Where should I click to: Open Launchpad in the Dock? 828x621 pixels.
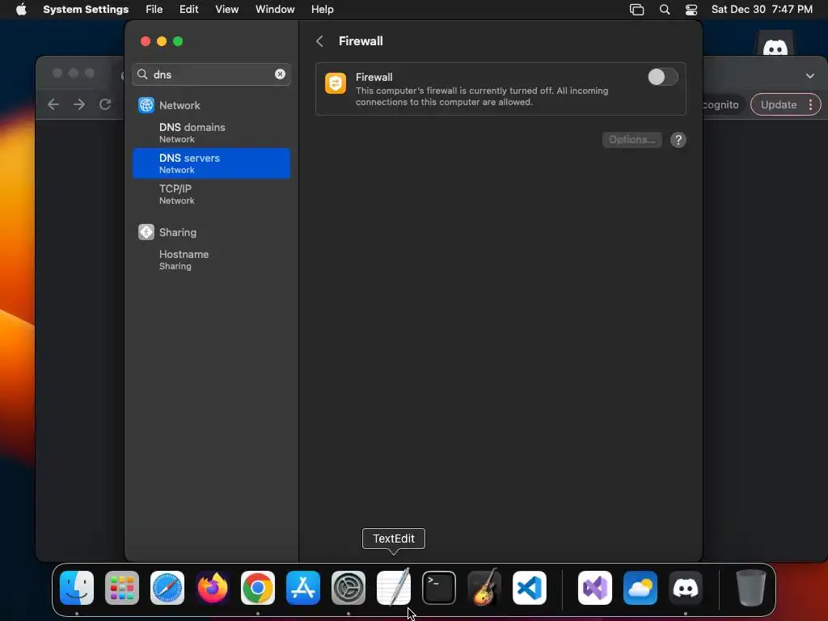click(122, 588)
